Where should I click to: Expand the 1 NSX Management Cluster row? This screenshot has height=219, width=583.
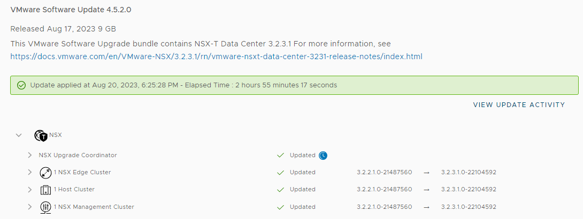(30, 207)
